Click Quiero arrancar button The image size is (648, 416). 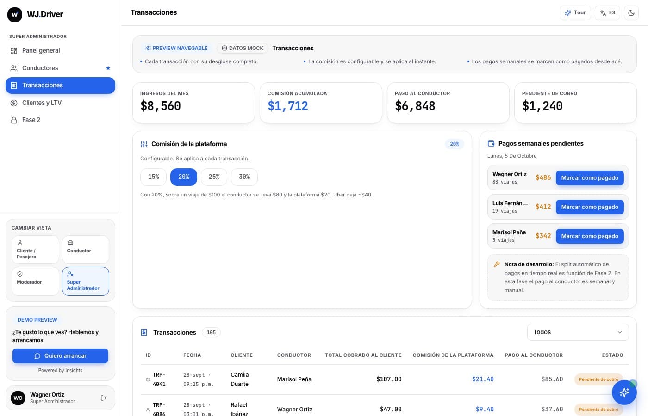[x=60, y=356]
